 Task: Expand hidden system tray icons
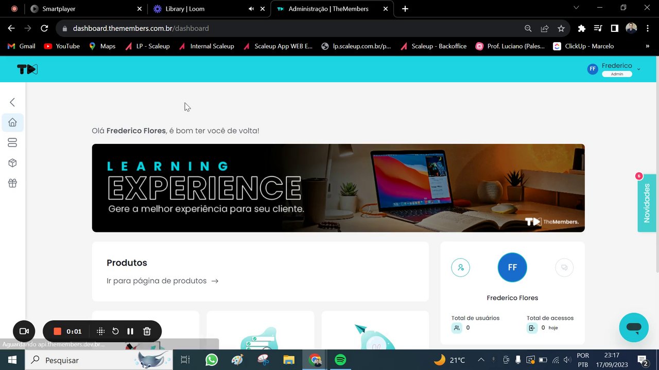tap(481, 360)
